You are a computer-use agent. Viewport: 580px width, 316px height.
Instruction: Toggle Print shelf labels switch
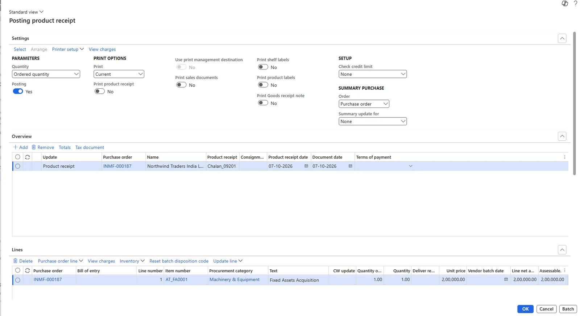(263, 67)
